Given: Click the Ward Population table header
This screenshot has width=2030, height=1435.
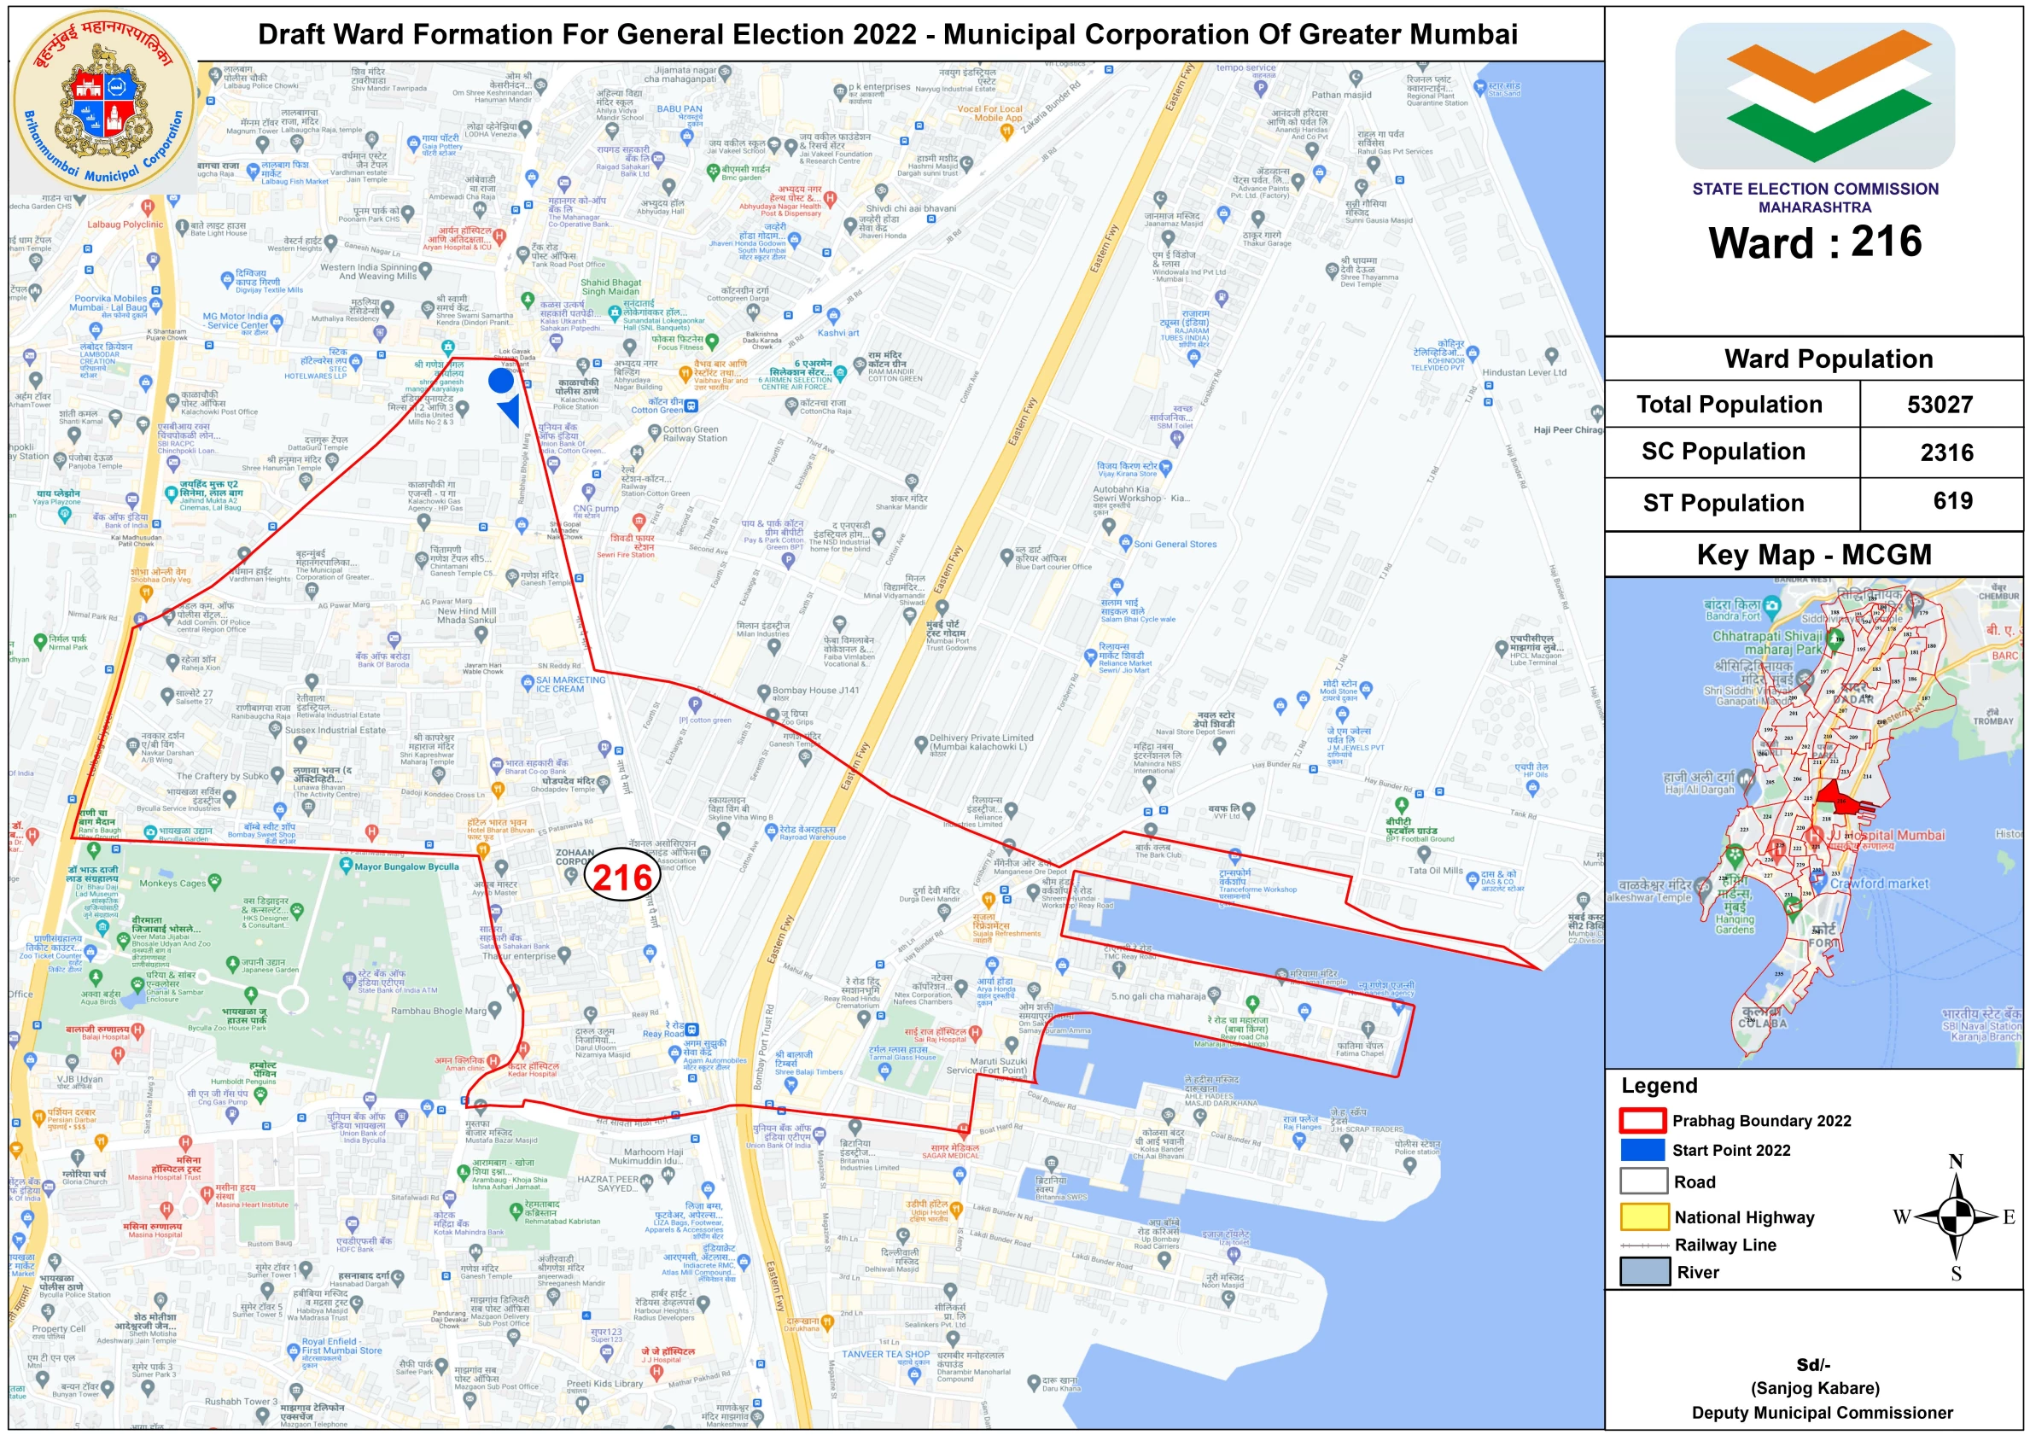Looking at the screenshot, I should coord(1828,359).
